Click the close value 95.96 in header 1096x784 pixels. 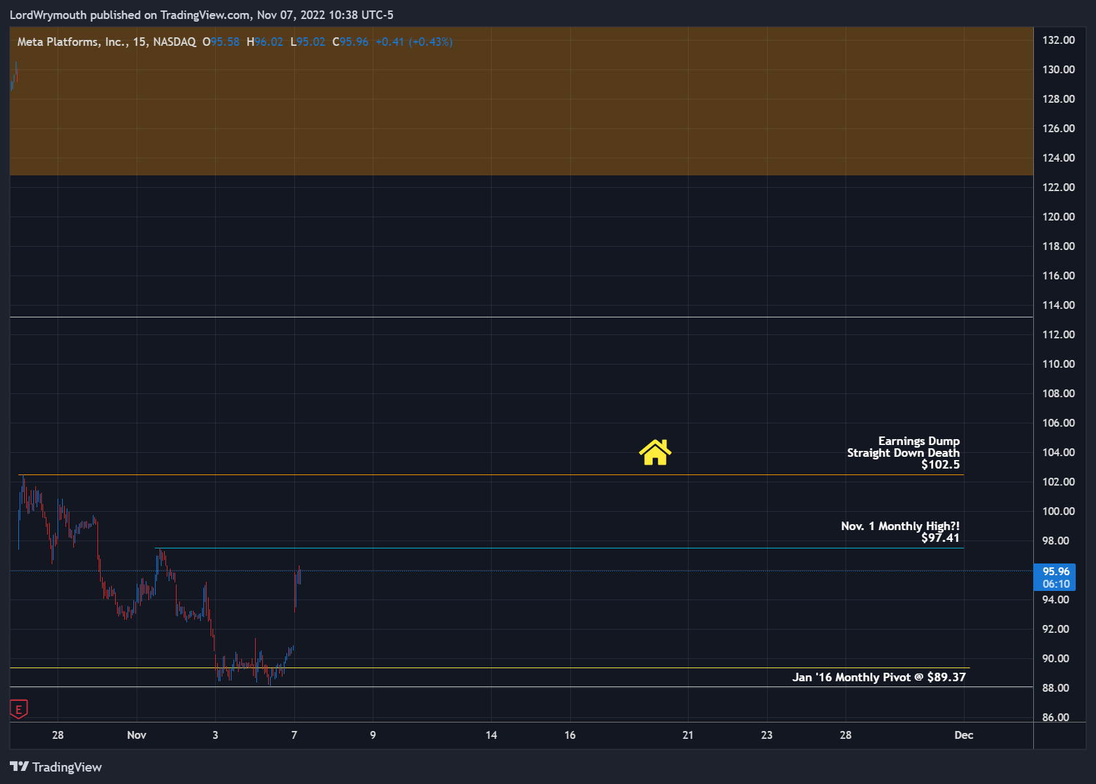click(354, 42)
